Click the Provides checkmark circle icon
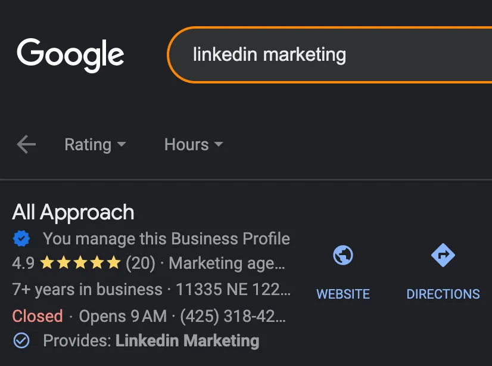The height and width of the screenshot is (366, 492). pyautogui.click(x=21, y=340)
